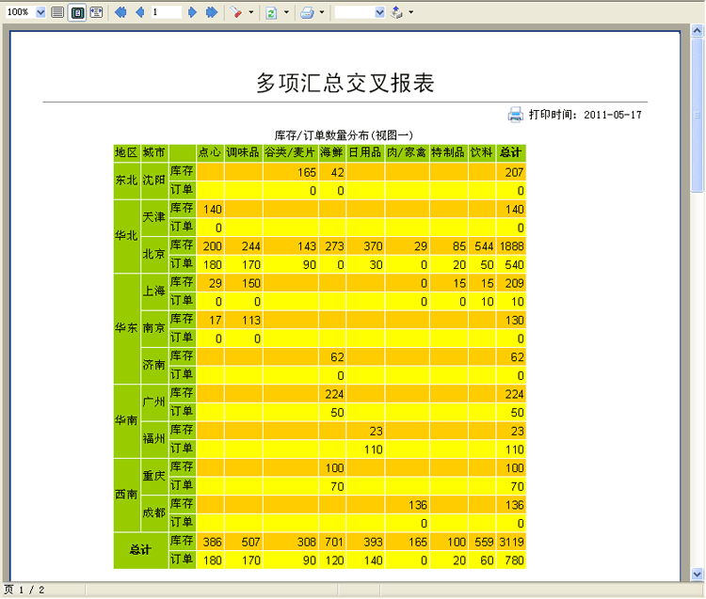Open the 100% zoom level dropdown
Screen dimensions: 706x599
coord(39,12)
